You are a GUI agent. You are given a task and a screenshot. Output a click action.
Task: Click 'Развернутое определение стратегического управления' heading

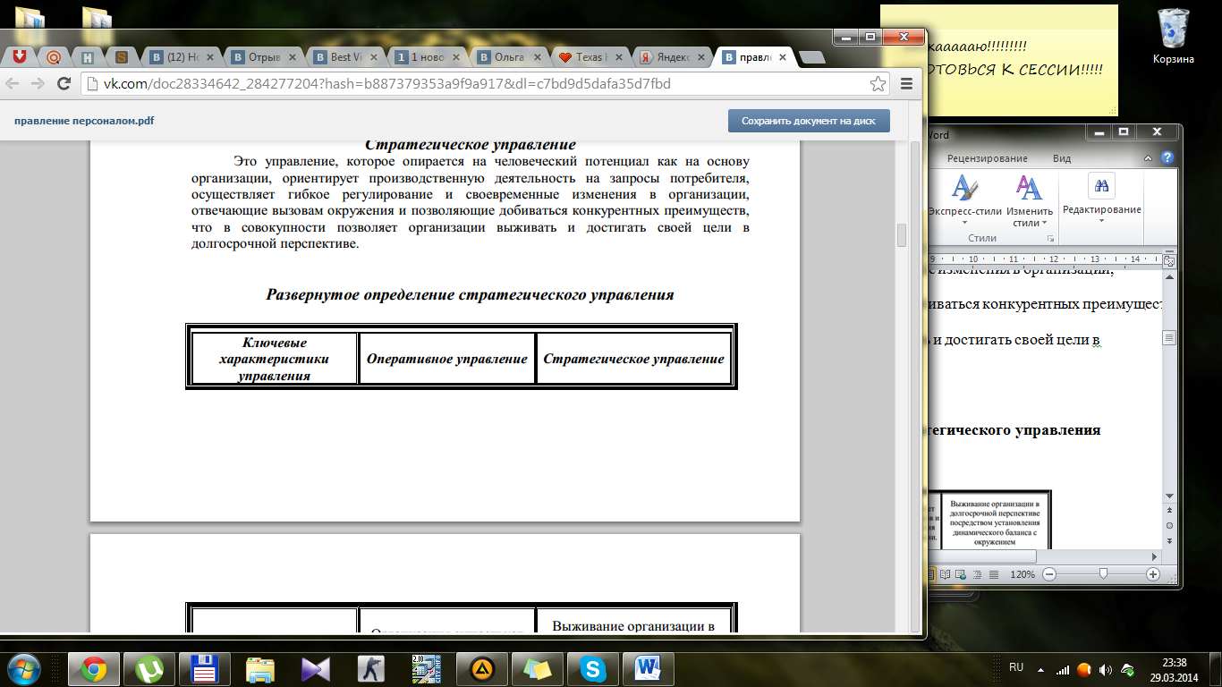click(x=470, y=294)
